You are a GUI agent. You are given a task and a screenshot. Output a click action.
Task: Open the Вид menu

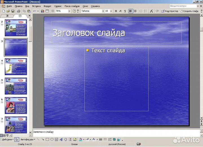[27, 6]
